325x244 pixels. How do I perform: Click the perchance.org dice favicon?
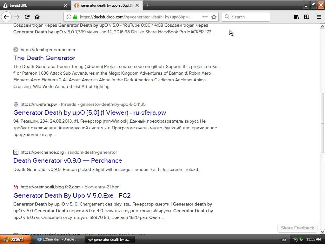(x=16, y=152)
